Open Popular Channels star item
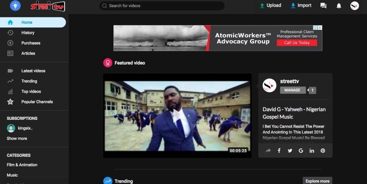 click(37, 102)
